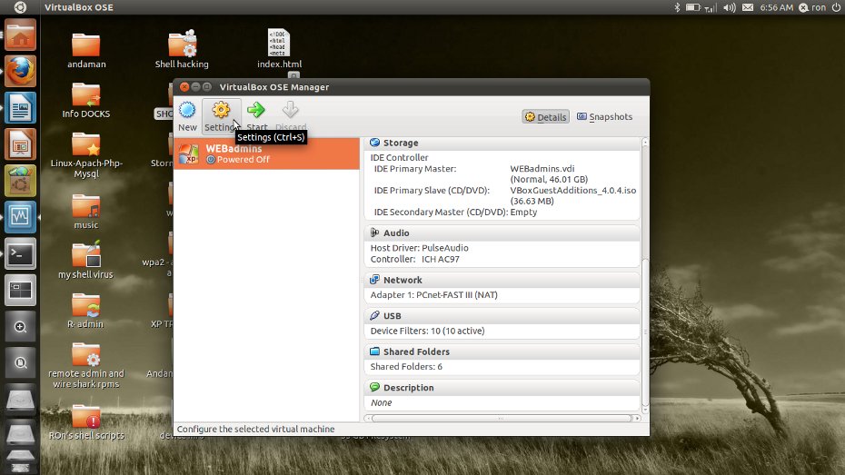Open the Storage section header
The width and height of the screenshot is (845, 475).
pos(502,143)
